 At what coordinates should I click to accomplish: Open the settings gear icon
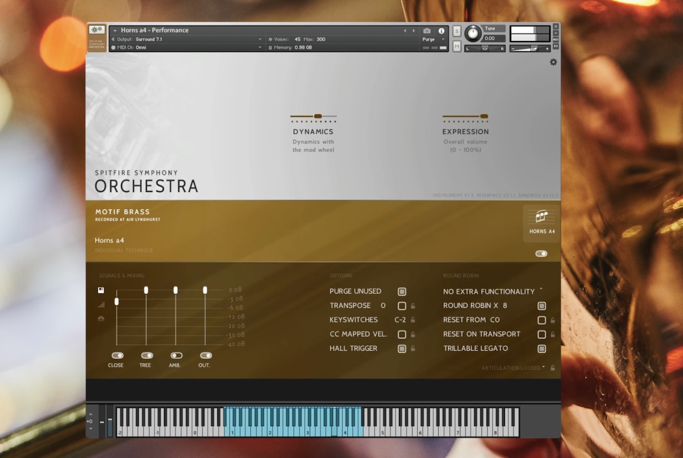[553, 62]
